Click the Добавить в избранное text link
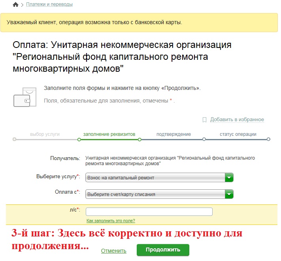 coord(237,120)
